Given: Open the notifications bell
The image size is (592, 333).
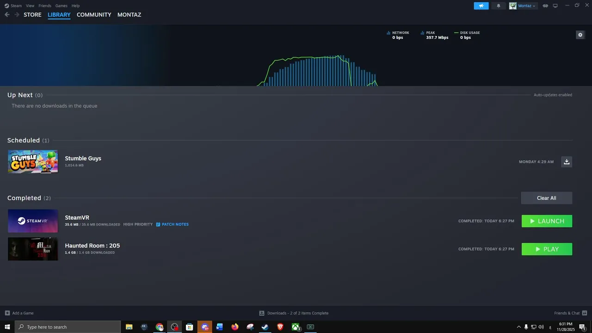Looking at the screenshot, I should coord(499,6).
